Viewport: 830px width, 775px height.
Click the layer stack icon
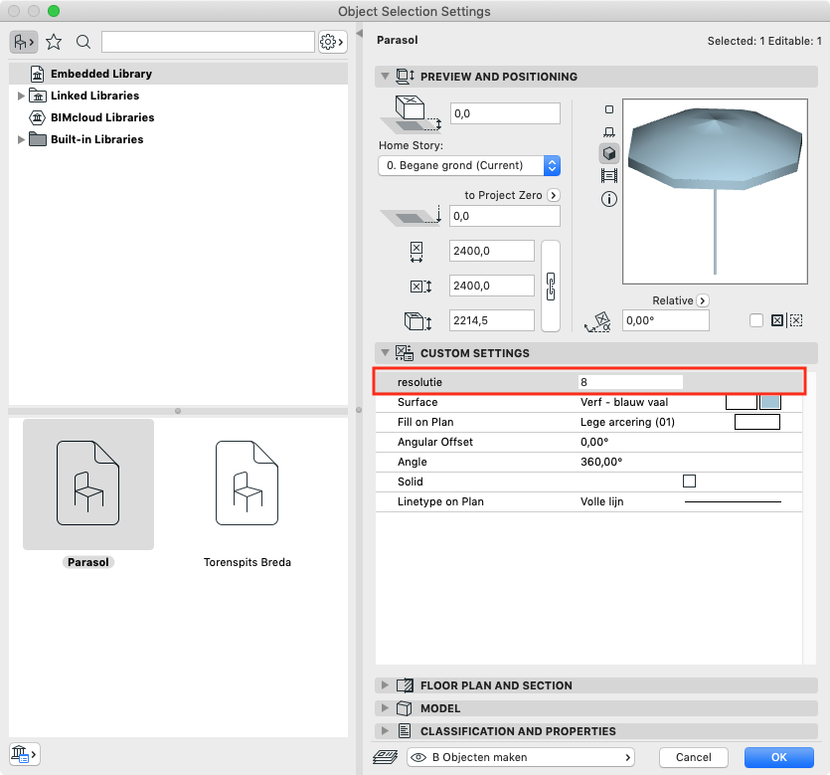(x=386, y=757)
